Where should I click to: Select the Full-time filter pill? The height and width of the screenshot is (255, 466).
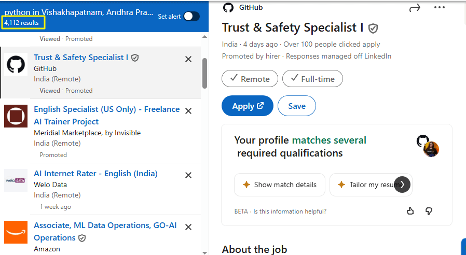312,79
